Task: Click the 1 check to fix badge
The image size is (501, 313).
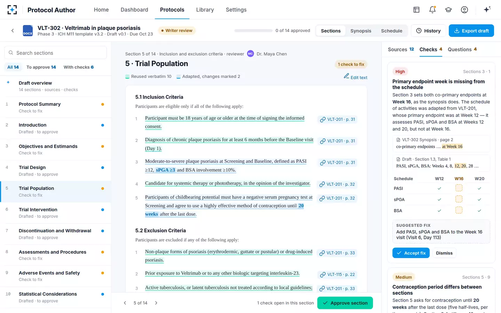Action: point(351,64)
